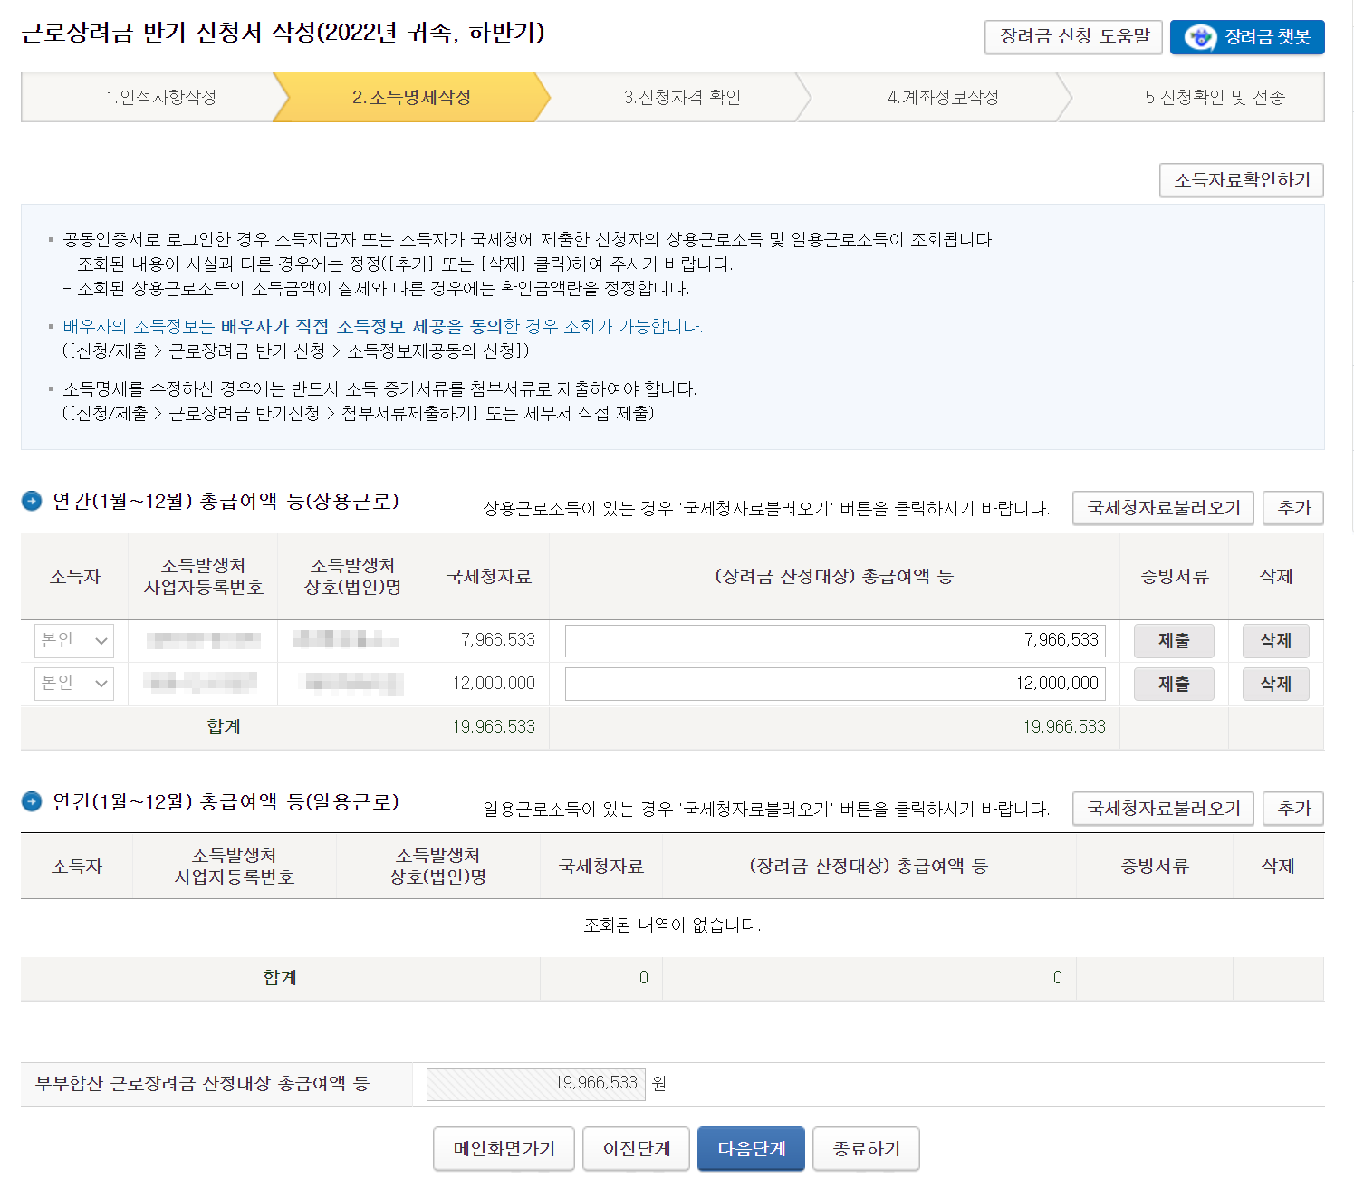Image resolution: width=1354 pixels, height=1198 pixels.
Task: Open the first 본인 income earner dropdown
Action: [x=73, y=640]
